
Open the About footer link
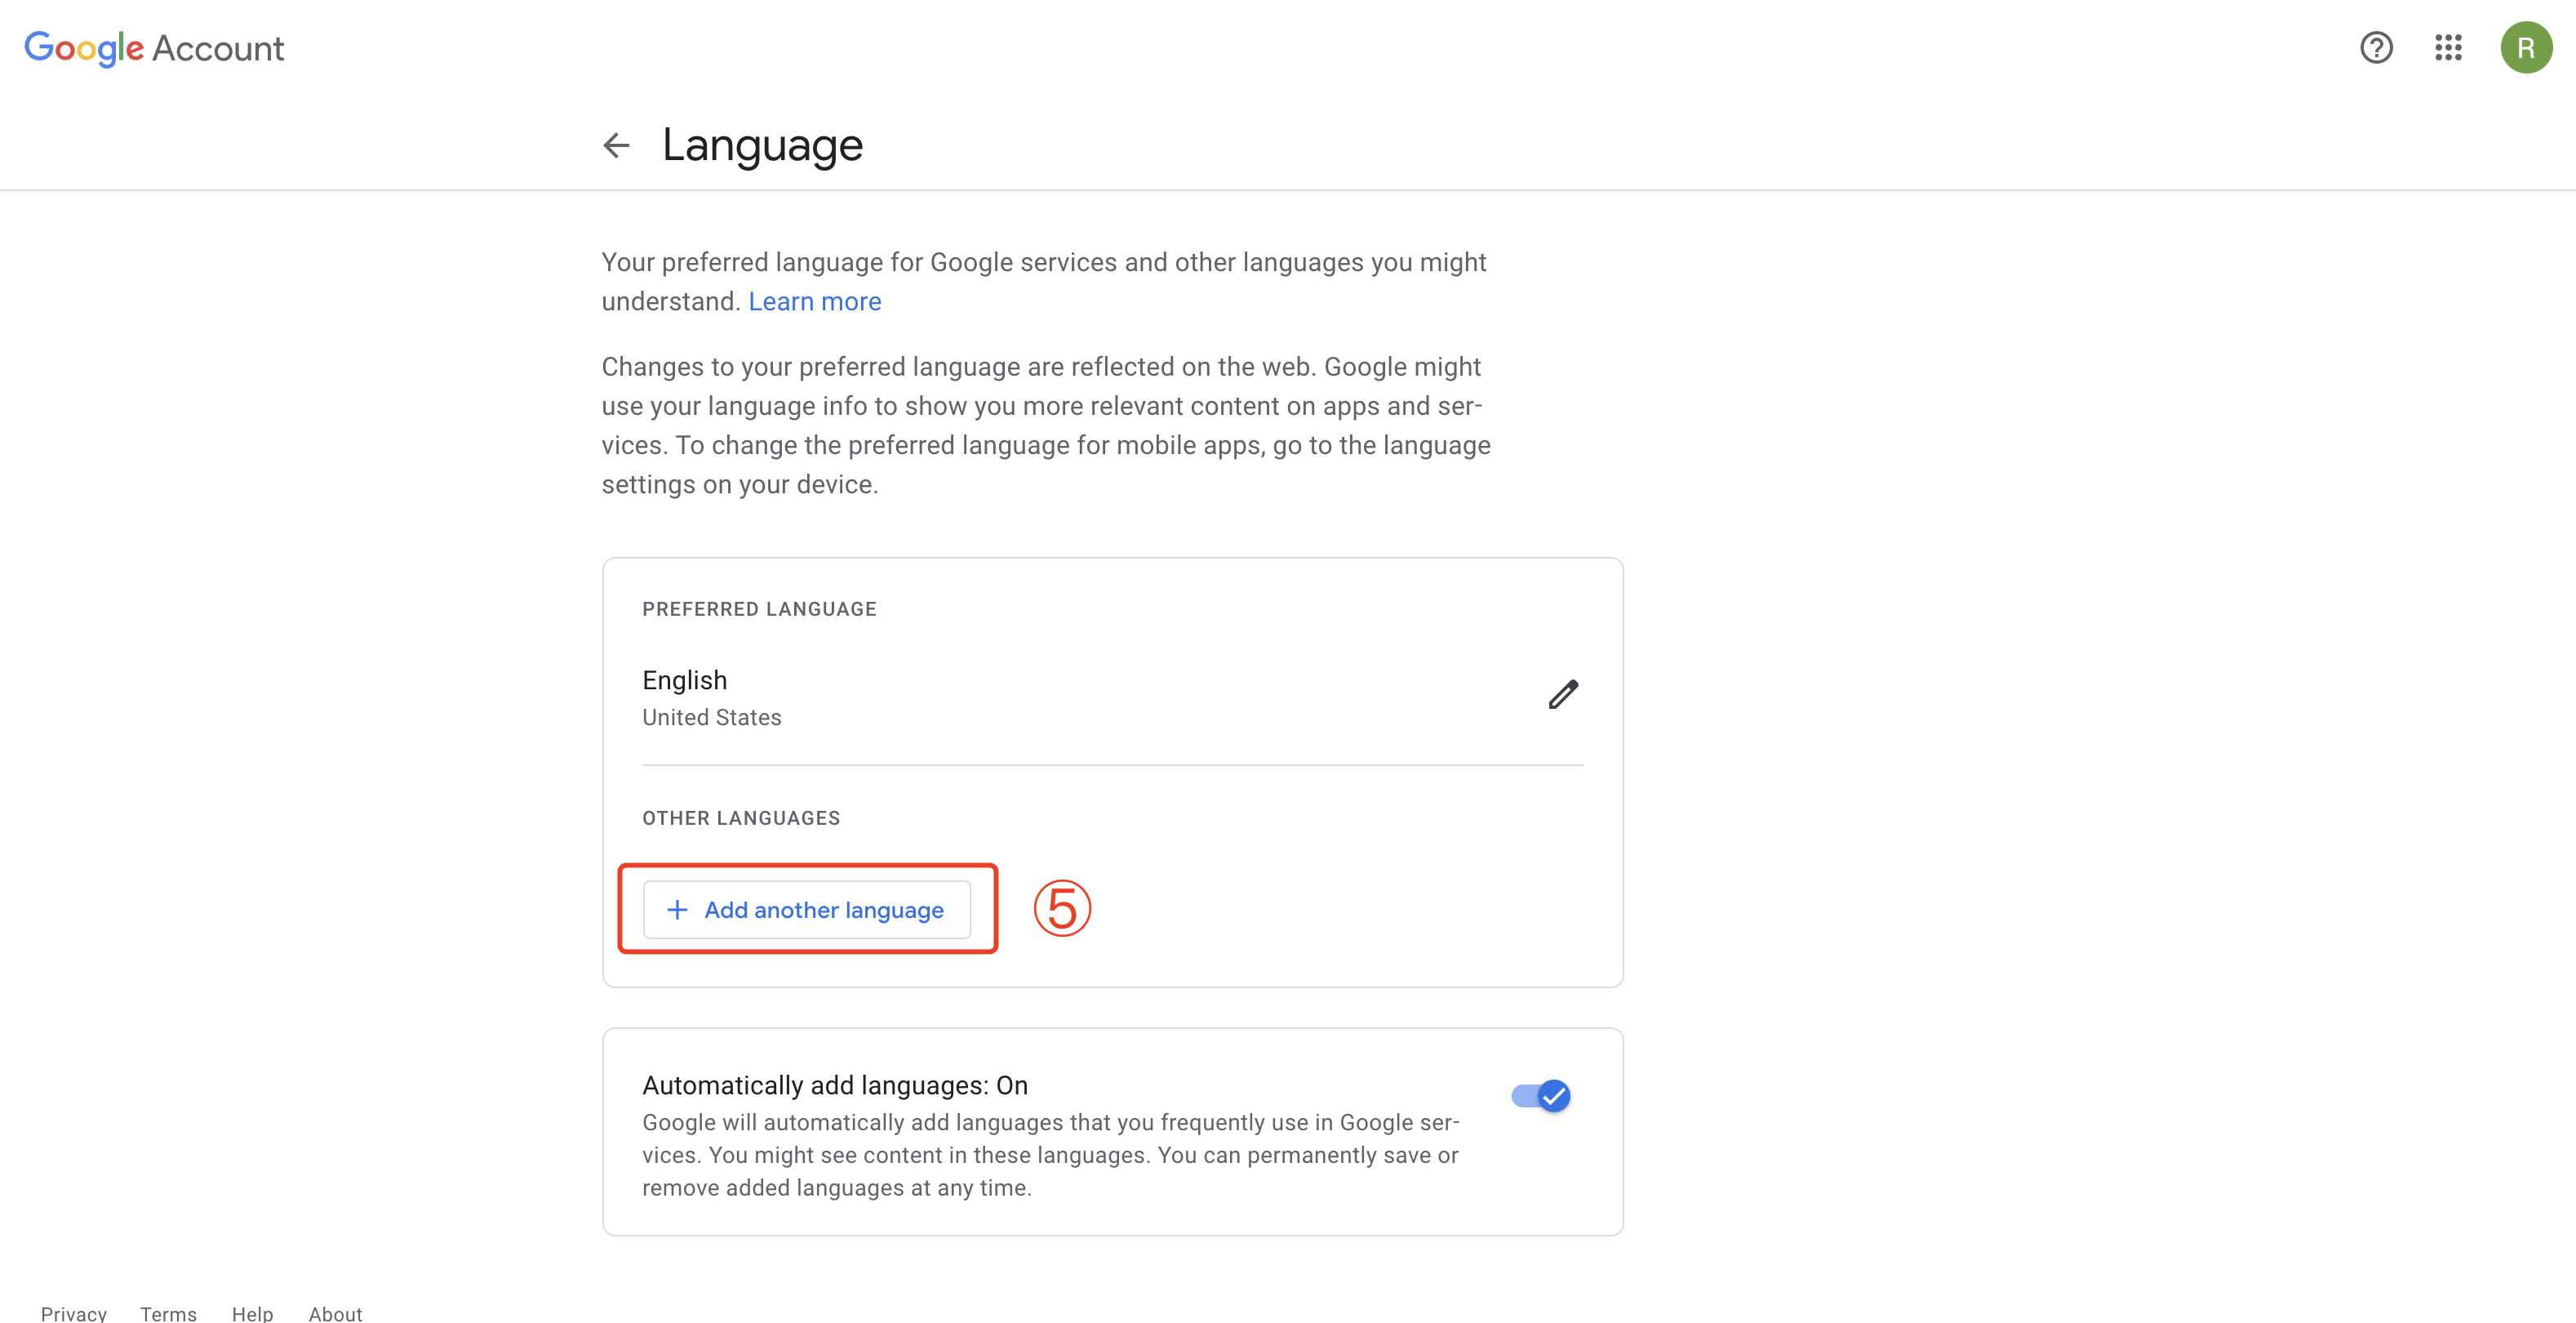point(335,1313)
